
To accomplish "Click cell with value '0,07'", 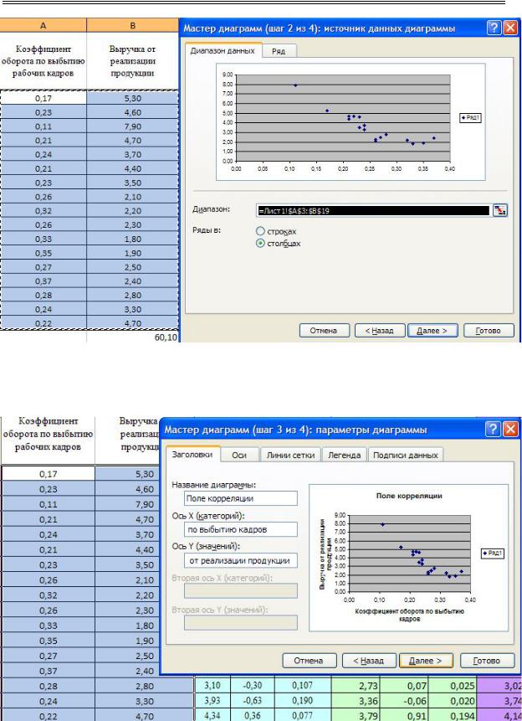I will coord(404,686).
